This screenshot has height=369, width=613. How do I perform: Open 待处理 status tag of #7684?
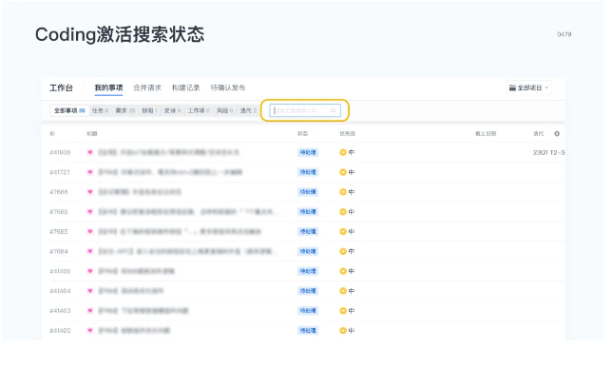coord(308,251)
